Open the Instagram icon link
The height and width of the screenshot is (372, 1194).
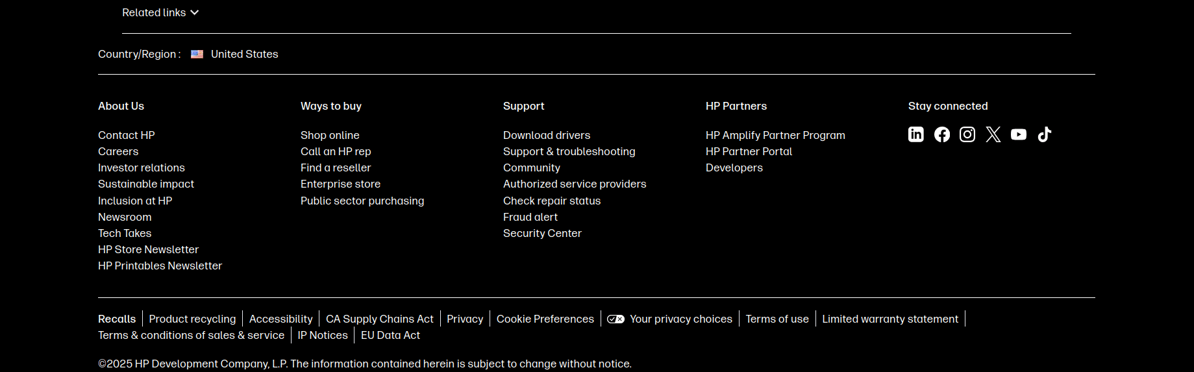point(967,134)
